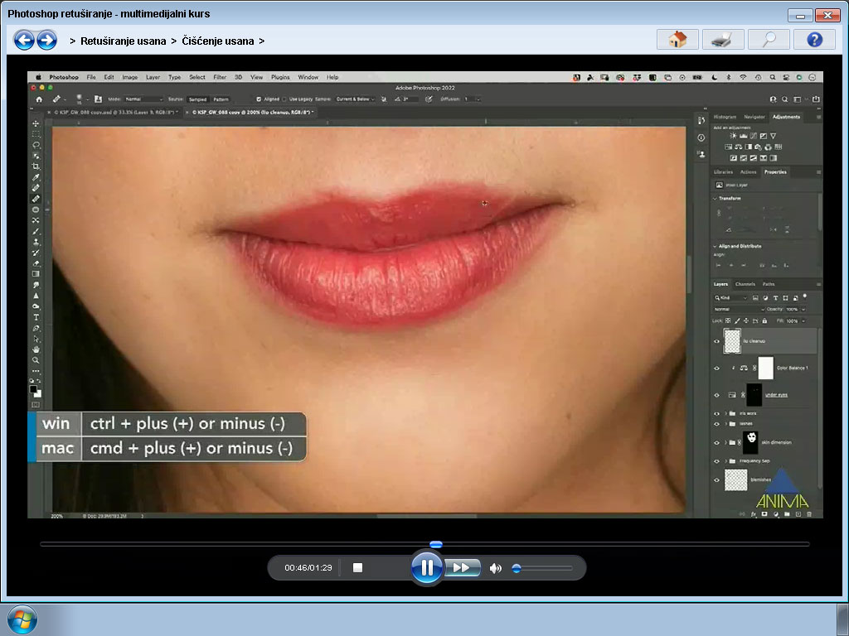
Task: Go forward with the blue right arrow
Action: click(46, 40)
